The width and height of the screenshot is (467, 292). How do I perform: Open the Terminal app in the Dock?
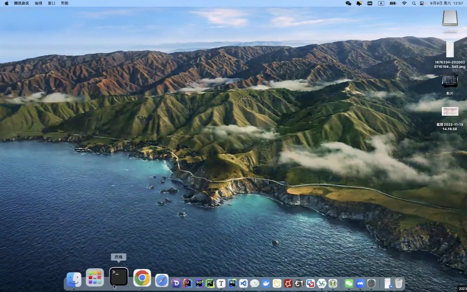point(119,277)
